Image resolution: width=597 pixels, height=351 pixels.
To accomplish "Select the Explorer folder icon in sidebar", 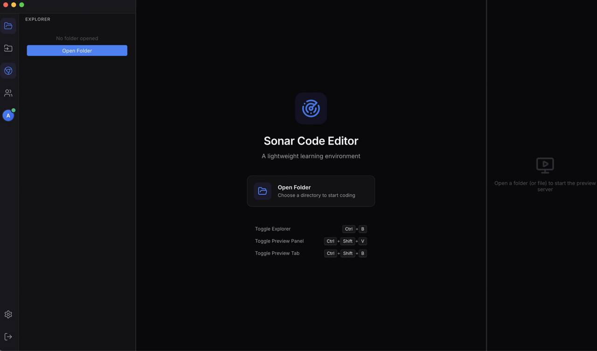I will point(8,26).
